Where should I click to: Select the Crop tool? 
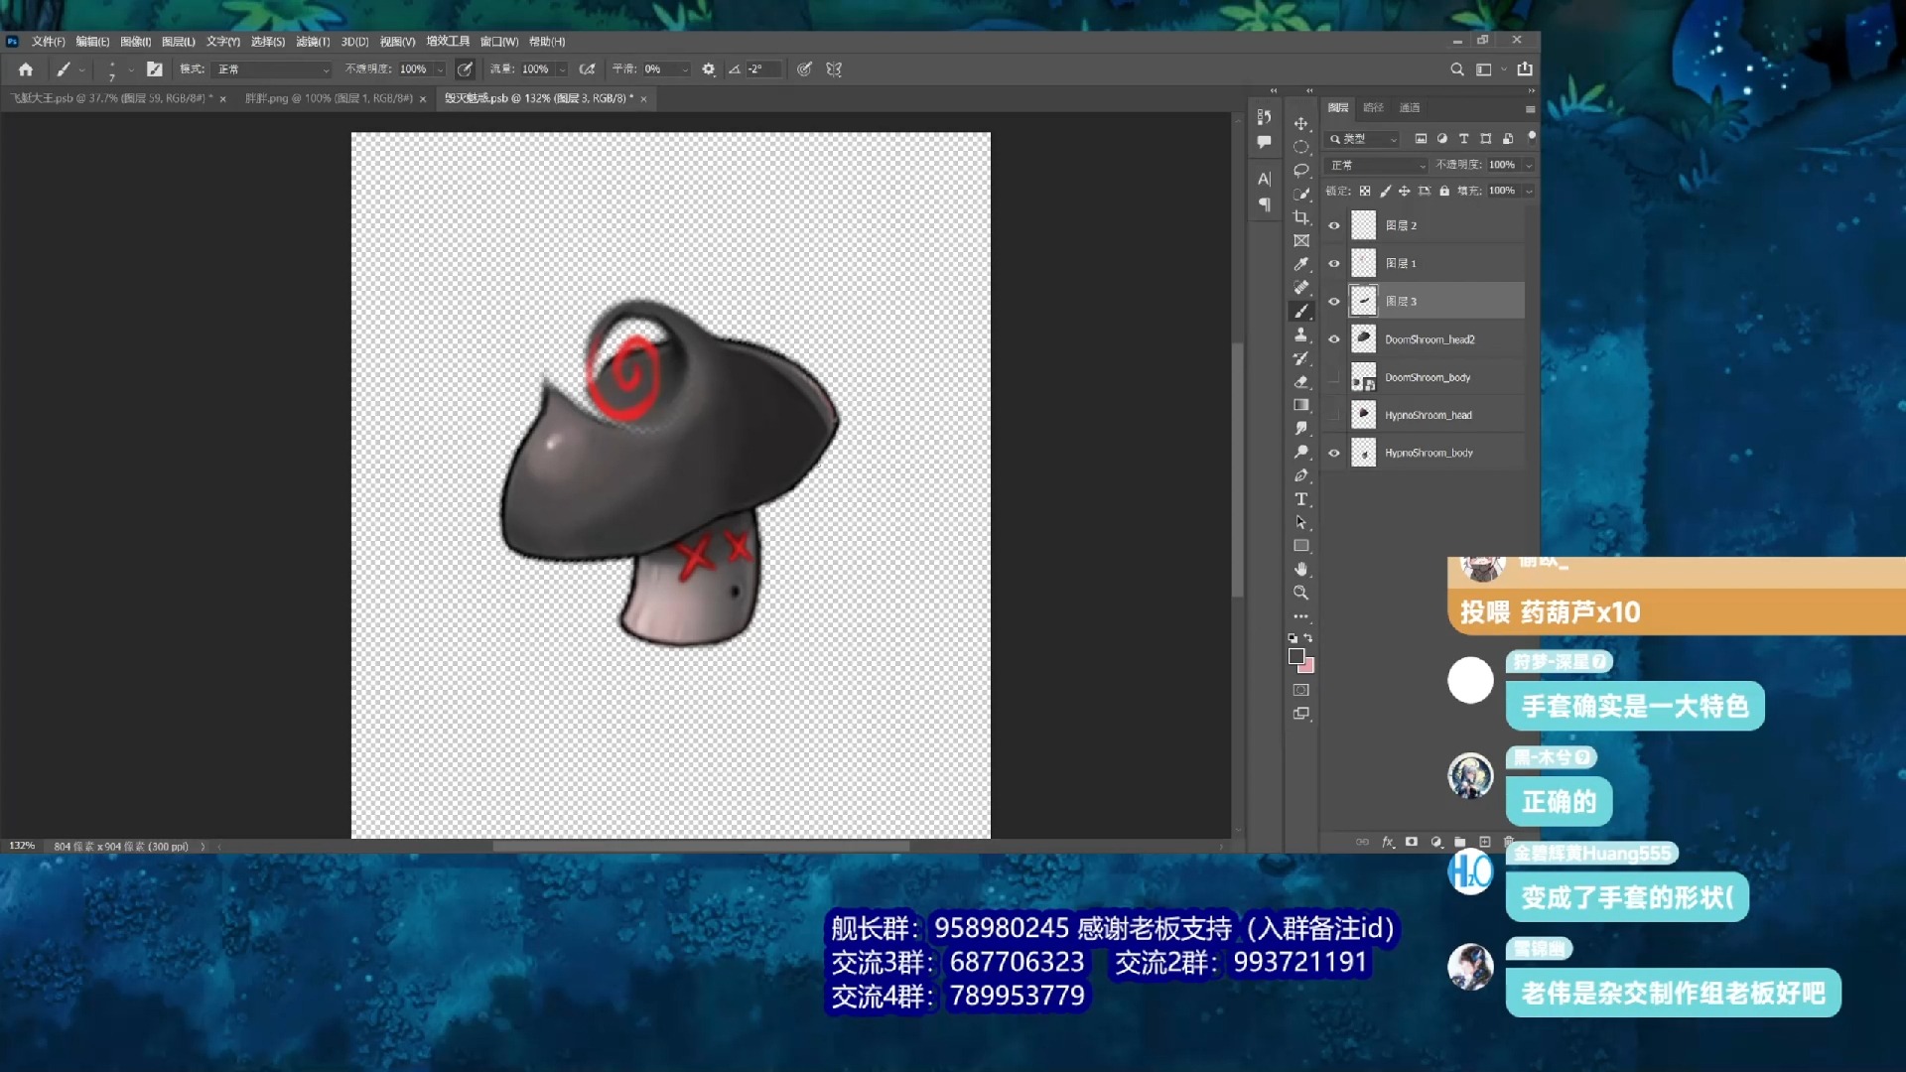coord(1300,217)
